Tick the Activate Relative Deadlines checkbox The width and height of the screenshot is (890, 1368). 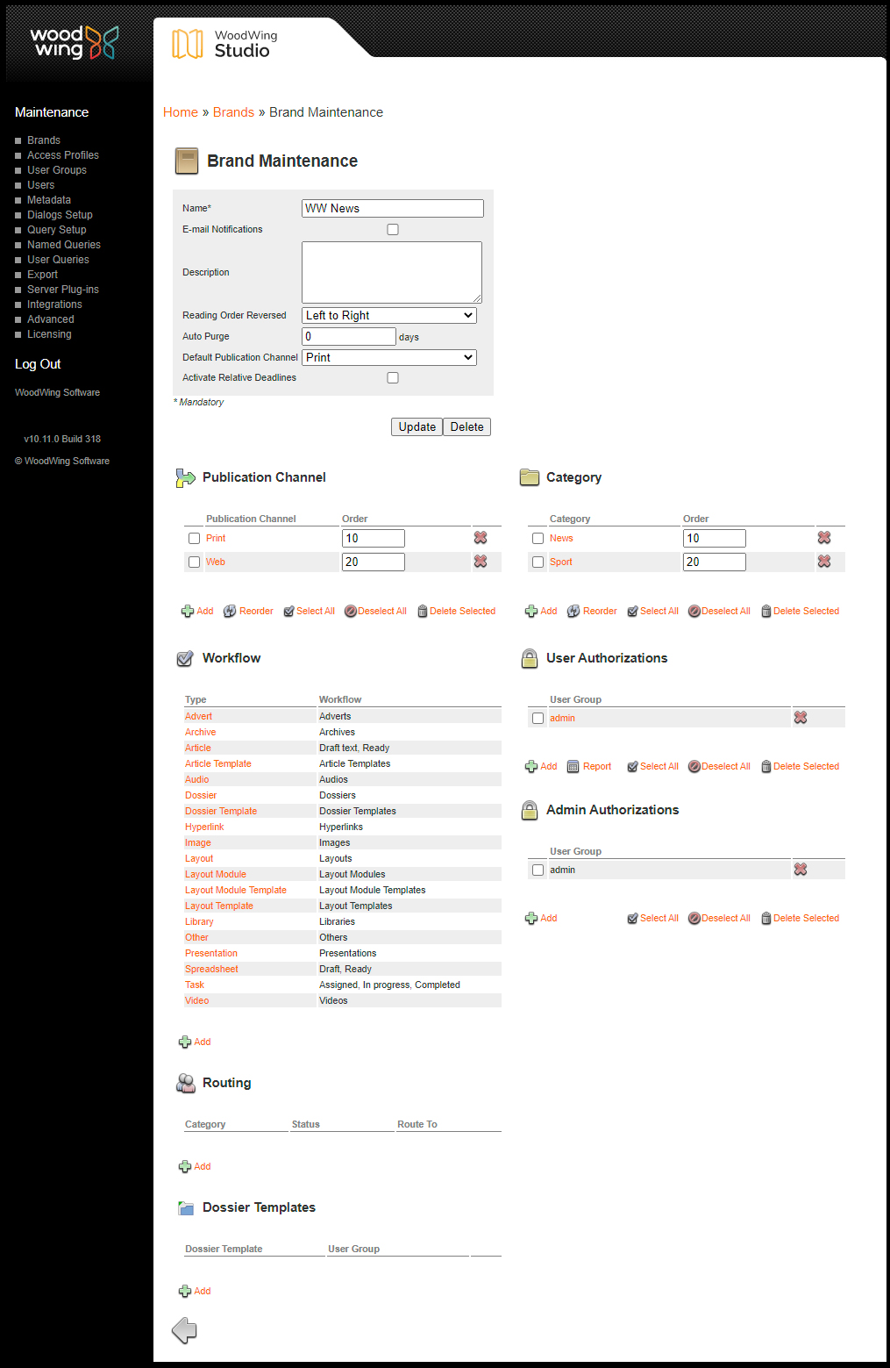[393, 377]
